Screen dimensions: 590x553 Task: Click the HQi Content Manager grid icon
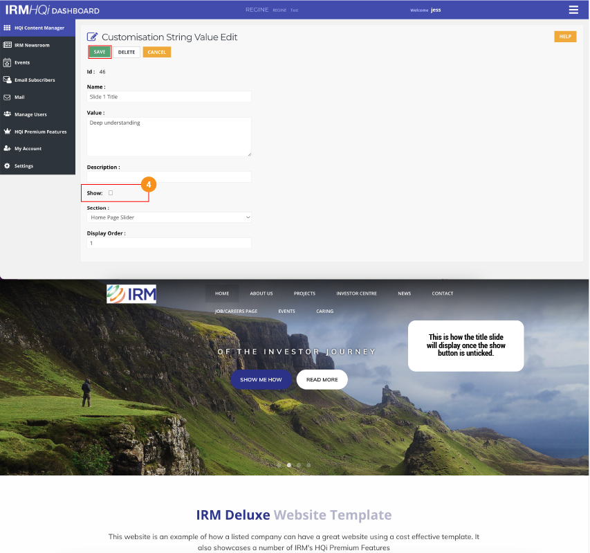pyautogui.click(x=7, y=28)
